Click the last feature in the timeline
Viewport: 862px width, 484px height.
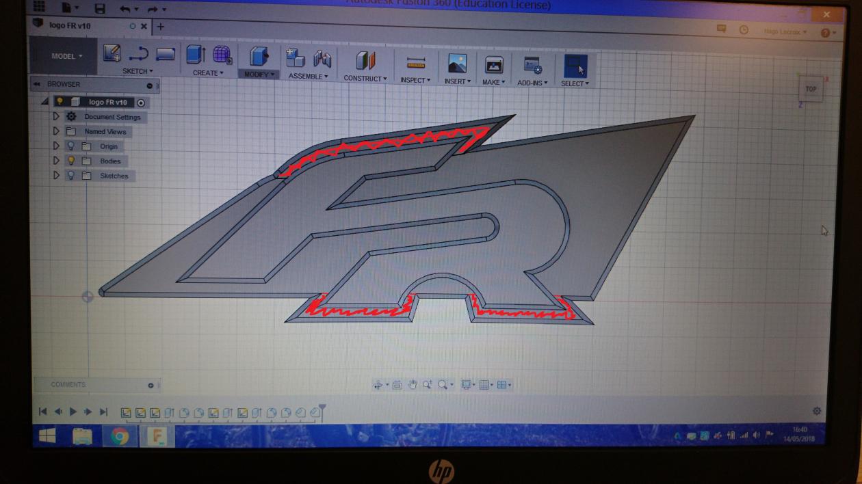tap(315, 412)
